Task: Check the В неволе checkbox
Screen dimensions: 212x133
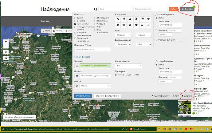Action: click(75, 21)
